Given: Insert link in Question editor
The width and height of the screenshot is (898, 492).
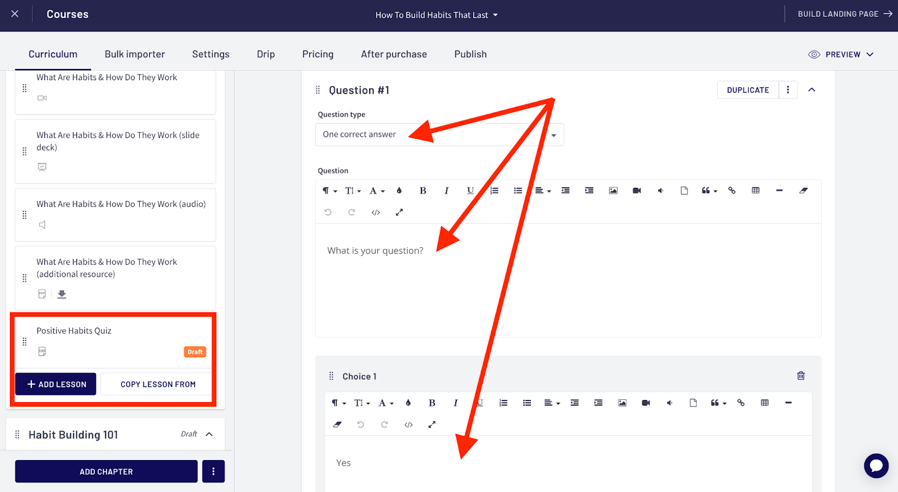Looking at the screenshot, I should click(732, 191).
